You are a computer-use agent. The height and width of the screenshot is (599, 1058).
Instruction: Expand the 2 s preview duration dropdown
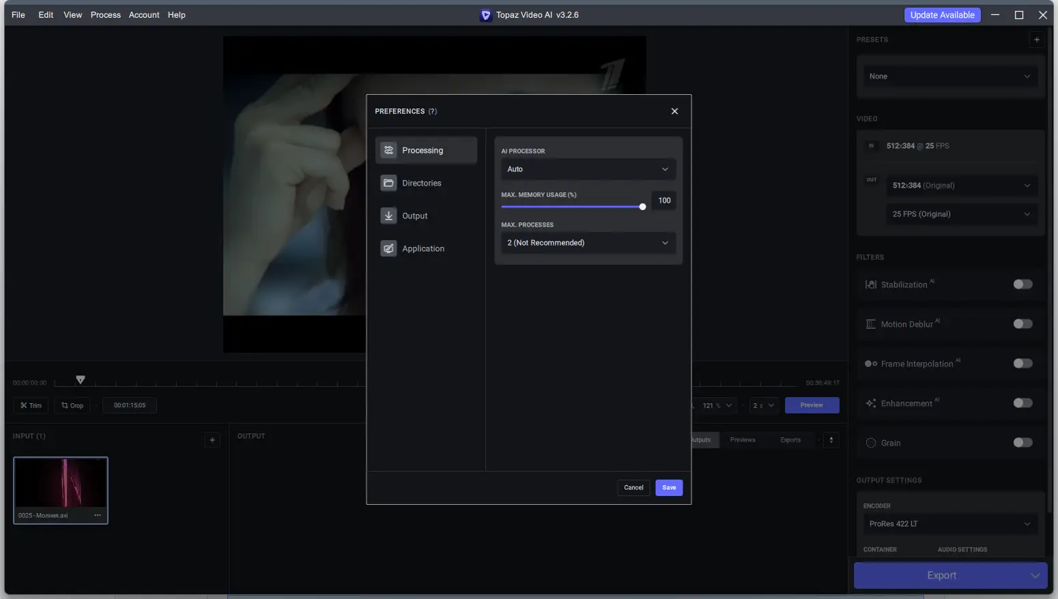click(764, 405)
